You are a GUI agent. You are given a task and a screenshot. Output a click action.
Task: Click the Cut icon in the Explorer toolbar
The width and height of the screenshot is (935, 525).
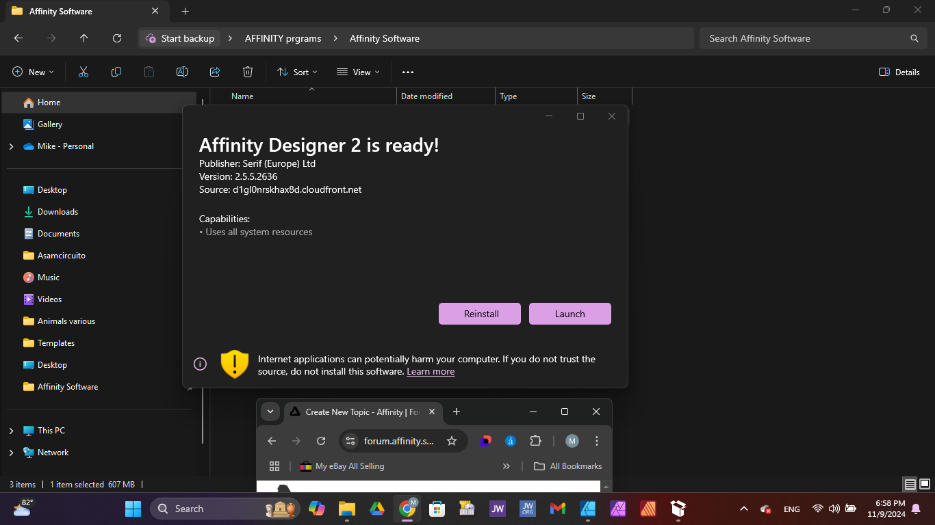tap(84, 72)
